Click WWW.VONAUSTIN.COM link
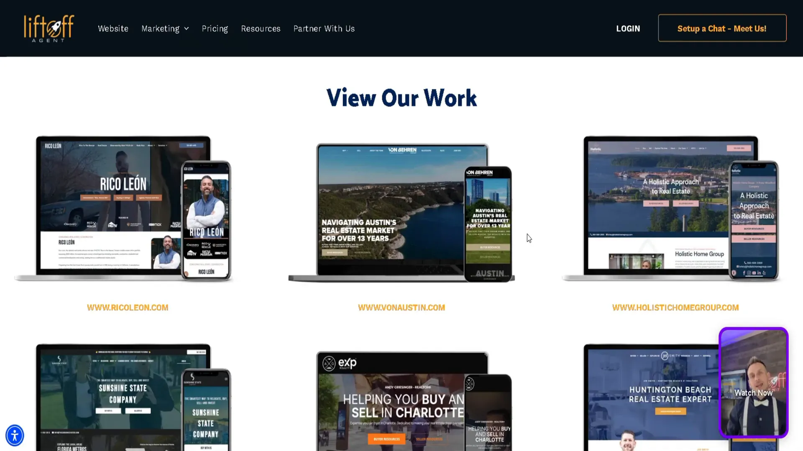Image resolution: width=803 pixels, height=451 pixels. click(401, 307)
